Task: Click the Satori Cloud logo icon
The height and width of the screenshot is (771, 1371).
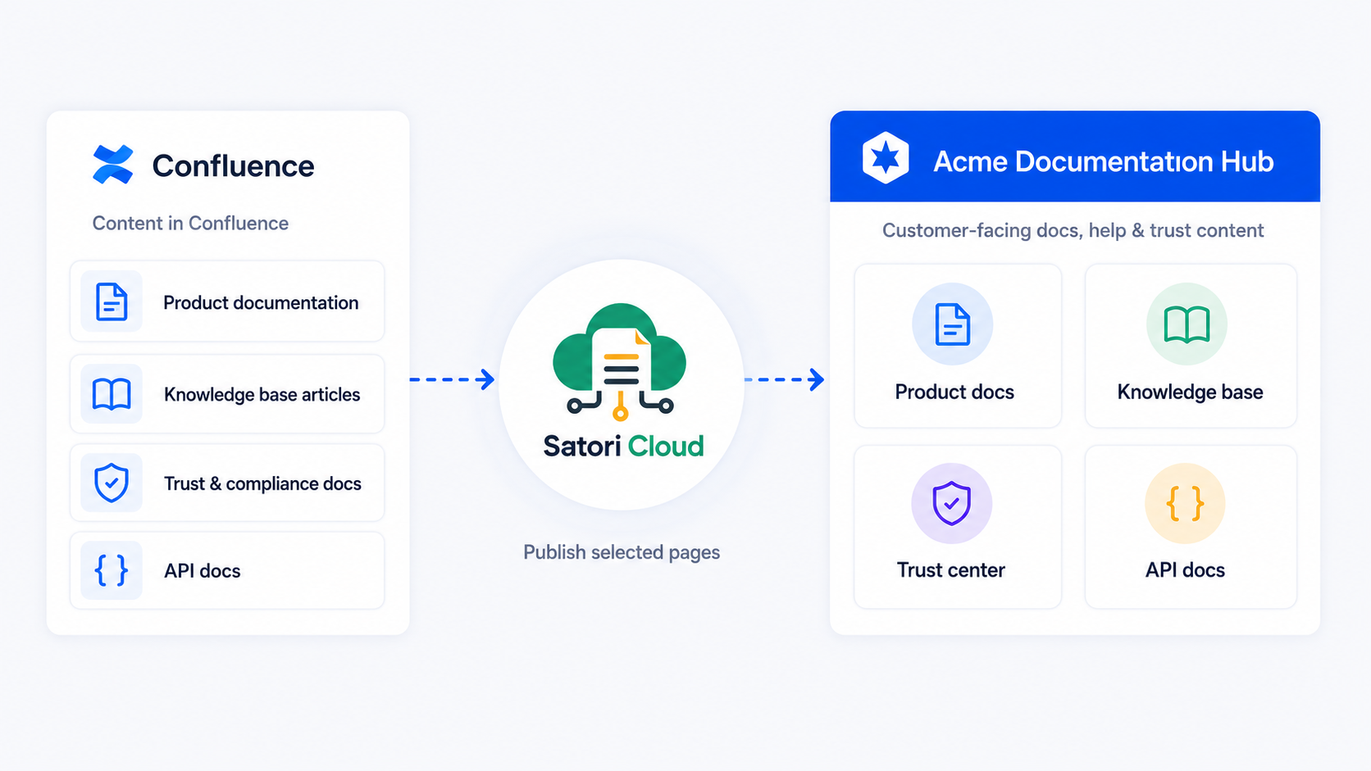Action: [620, 361]
